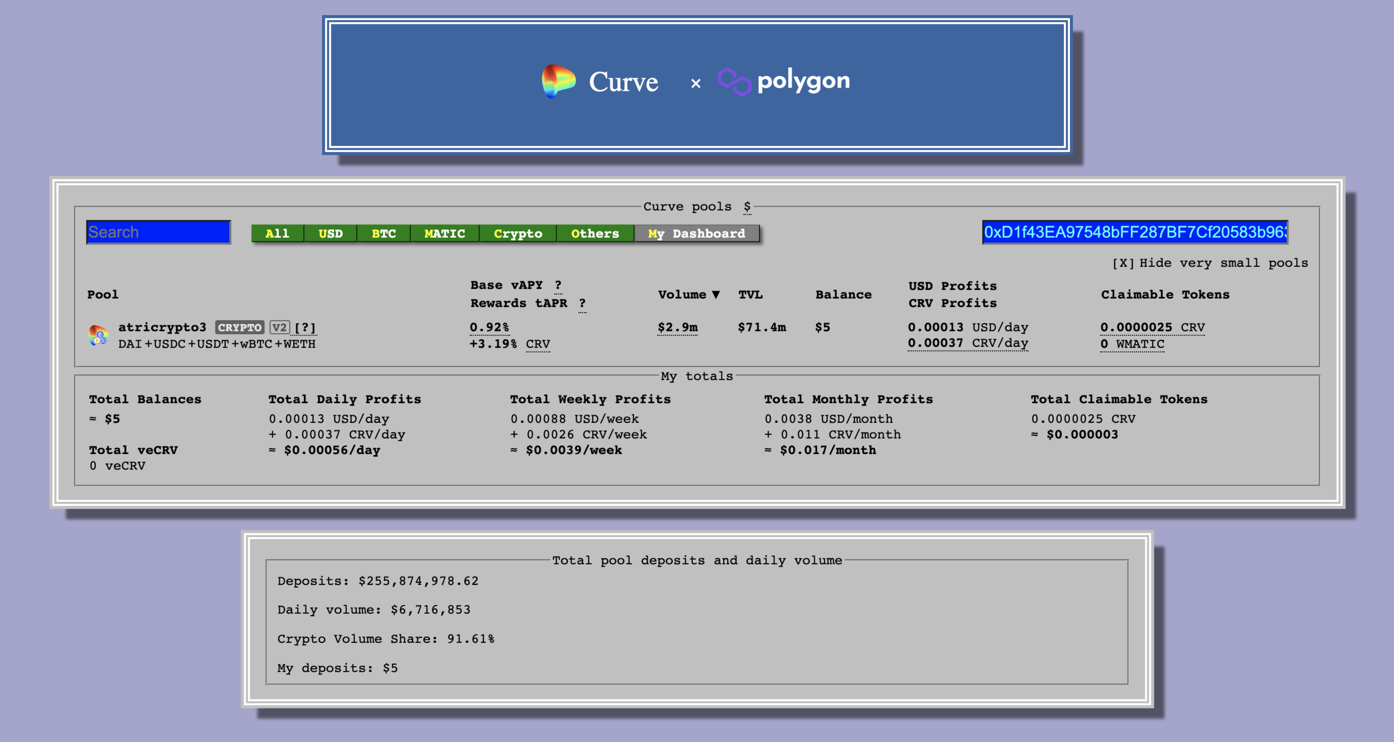Select the MATIC pools tab
1394x742 pixels.
(x=444, y=233)
